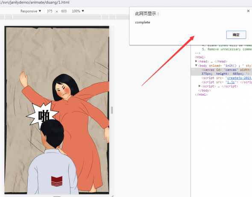The image size is (252, 197).
Task: Open the createjs-2015 script link
Action: coord(239,78)
